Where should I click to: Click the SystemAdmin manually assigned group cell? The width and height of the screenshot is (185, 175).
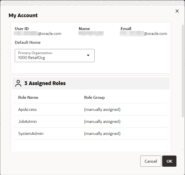[102, 133]
